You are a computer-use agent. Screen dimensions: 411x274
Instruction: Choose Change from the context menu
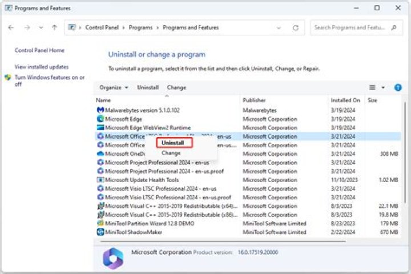[x=171, y=153]
